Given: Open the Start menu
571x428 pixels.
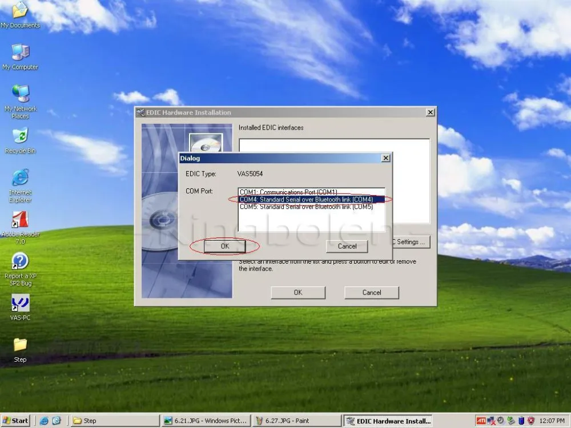Looking at the screenshot, I should coord(15,421).
